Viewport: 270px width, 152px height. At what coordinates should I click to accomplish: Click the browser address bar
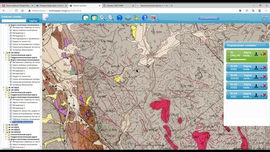click(134, 11)
